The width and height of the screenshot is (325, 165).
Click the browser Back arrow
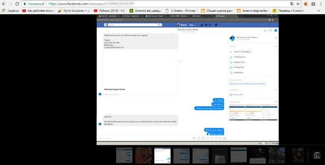[4, 4]
